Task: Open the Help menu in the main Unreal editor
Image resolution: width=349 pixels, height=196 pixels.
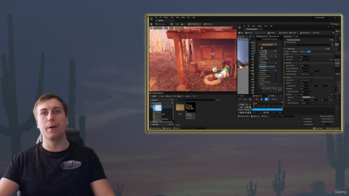Action: (194, 17)
